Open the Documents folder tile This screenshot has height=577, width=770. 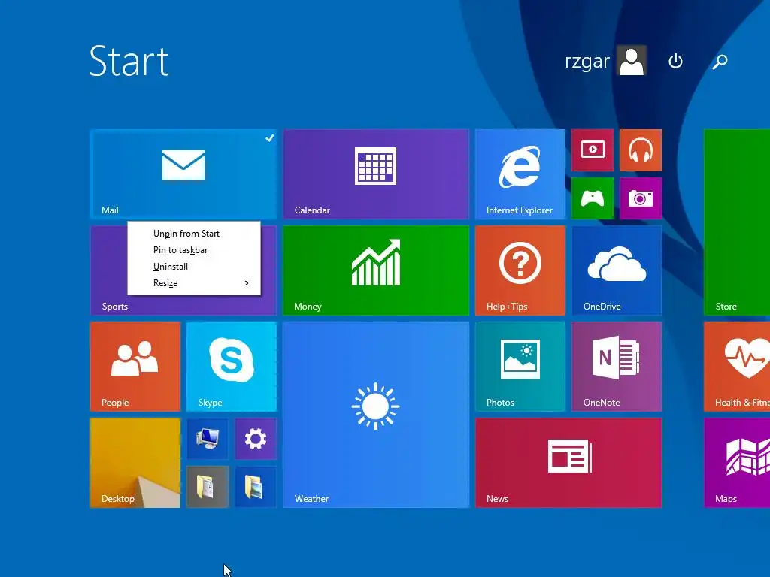point(208,487)
